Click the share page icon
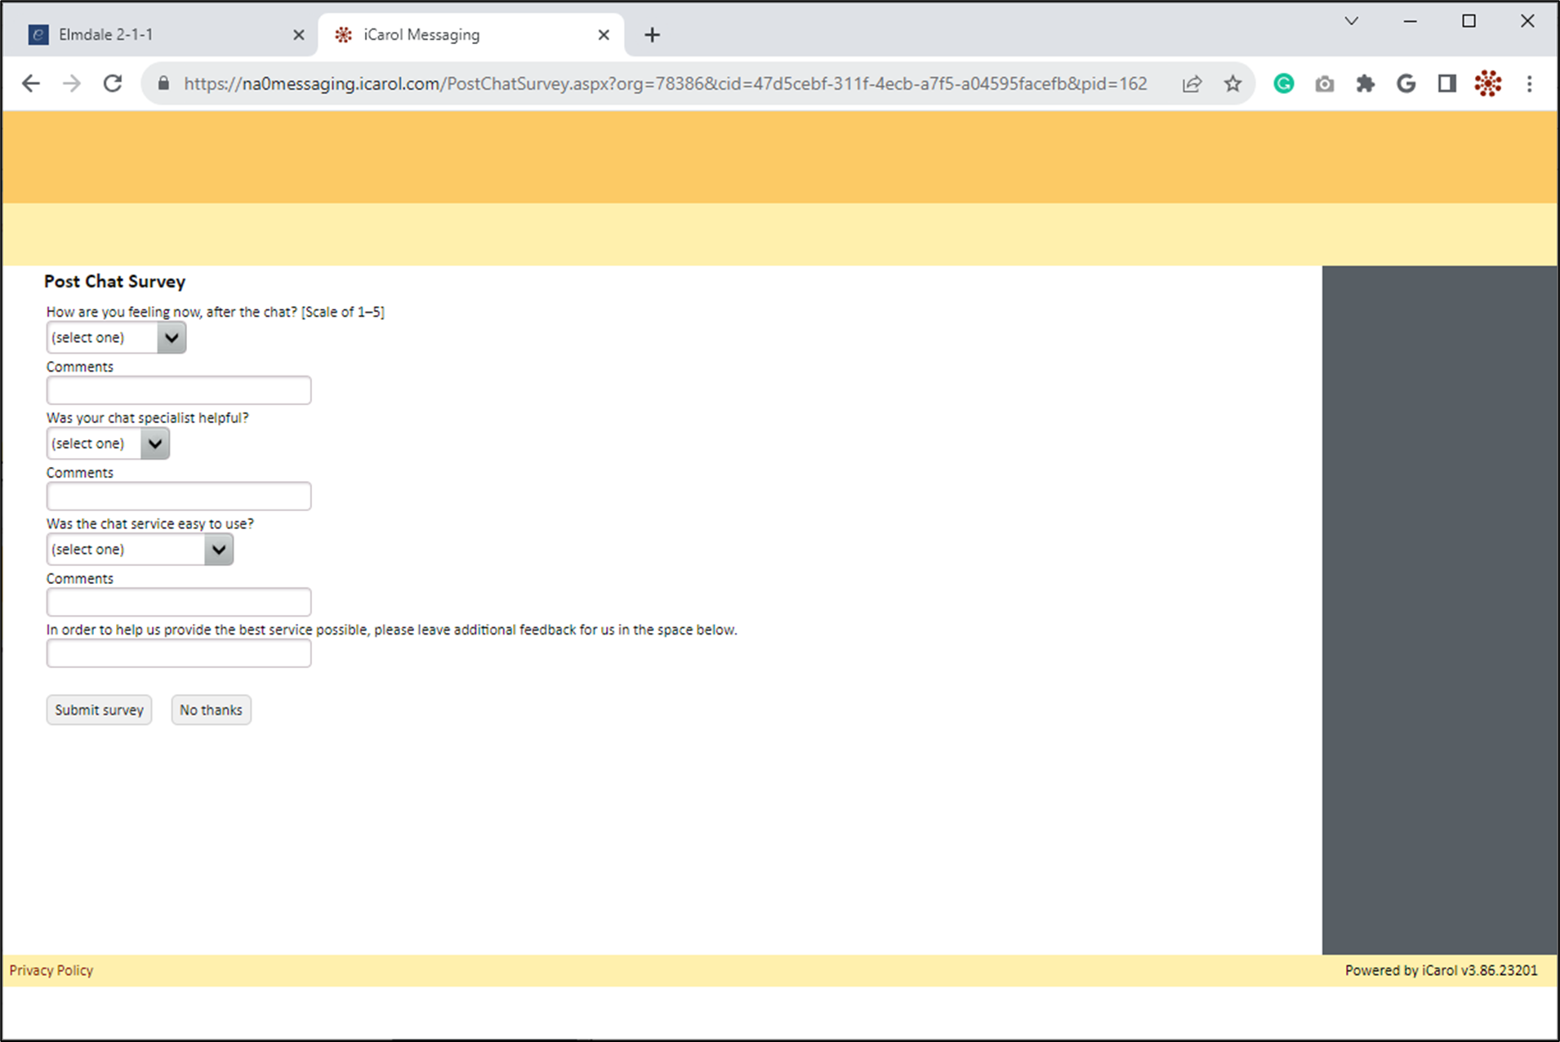The image size is (1560, 1042). coord(1192,83)
